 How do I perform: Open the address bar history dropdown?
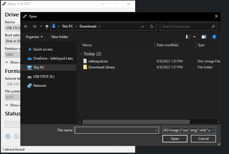point(143,26)
